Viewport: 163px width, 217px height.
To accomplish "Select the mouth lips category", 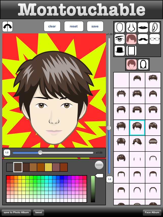I will (143, 27).
